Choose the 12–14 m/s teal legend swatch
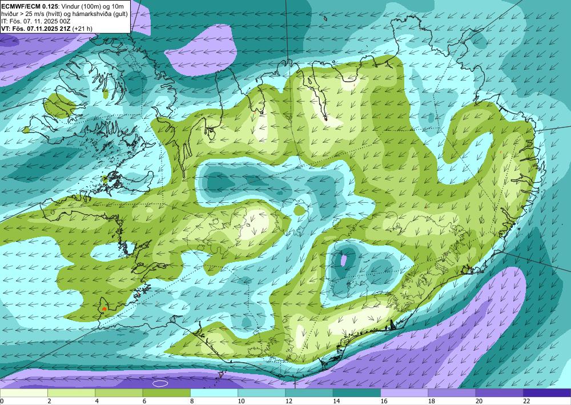The height and width of the screenshot is (405, 571). [309, 393]
